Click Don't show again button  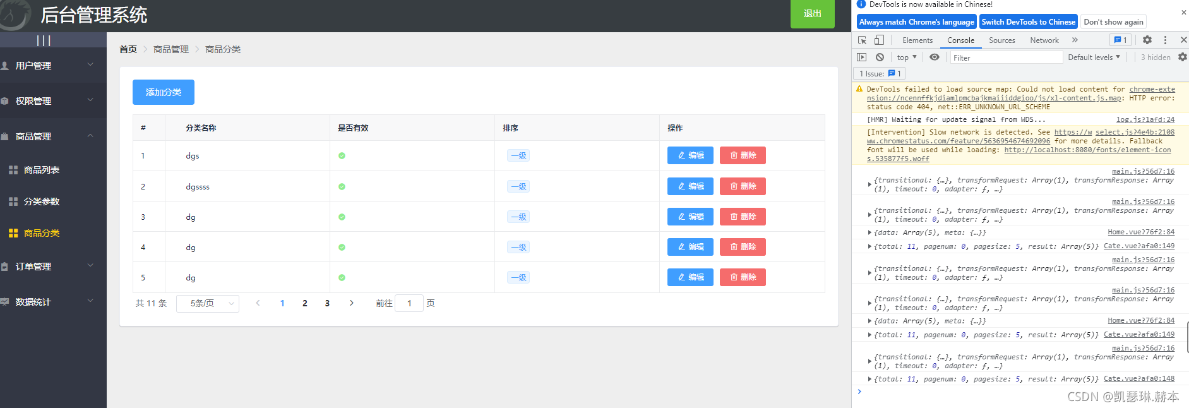click(1113, 21)
